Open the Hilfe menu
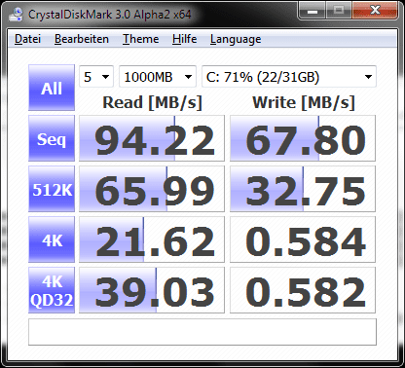The width and height of the screenshot is (405, 368). [x=184, y=39]
